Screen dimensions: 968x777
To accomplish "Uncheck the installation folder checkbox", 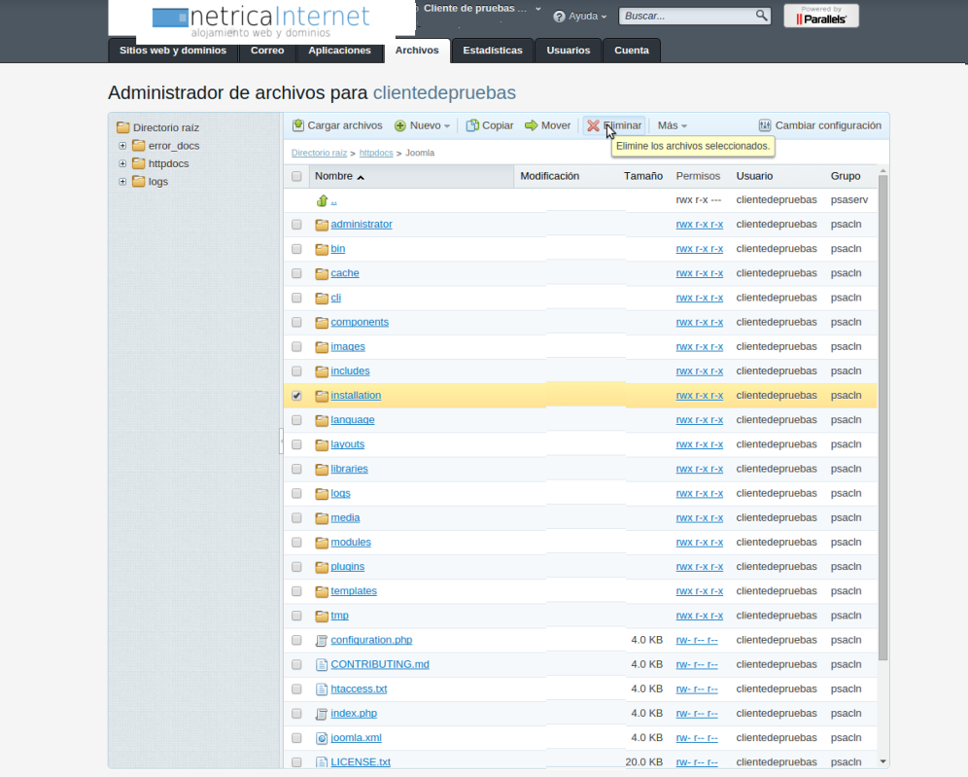I will click(x=296, y=396).
